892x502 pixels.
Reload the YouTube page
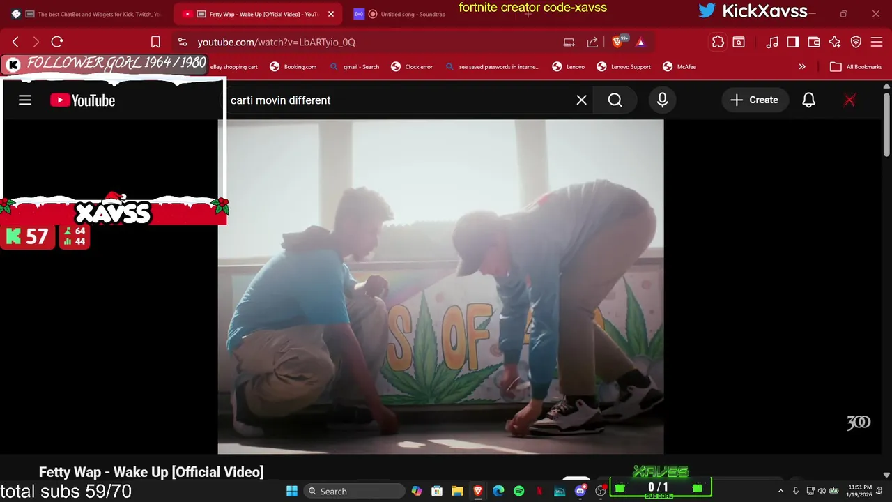(x=57, y=42)
